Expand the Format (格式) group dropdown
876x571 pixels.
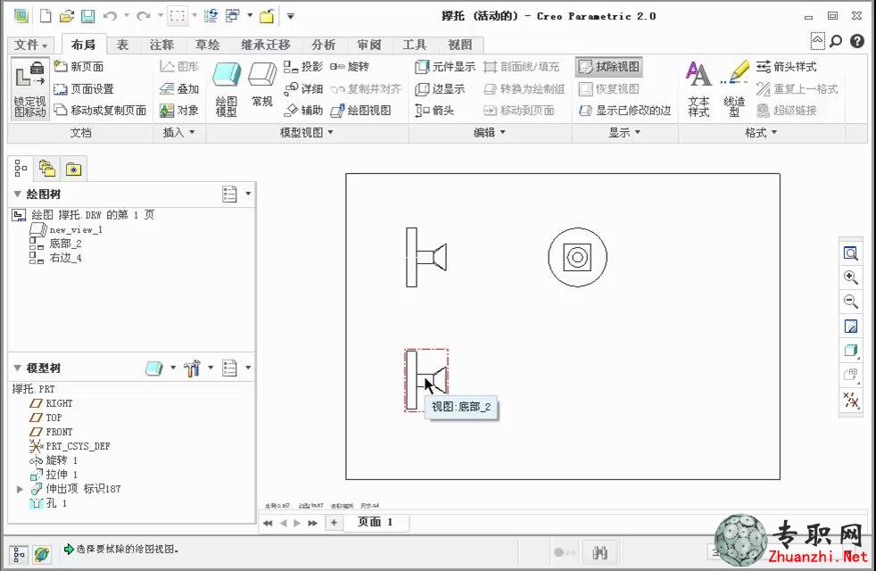tap(761, 132)
